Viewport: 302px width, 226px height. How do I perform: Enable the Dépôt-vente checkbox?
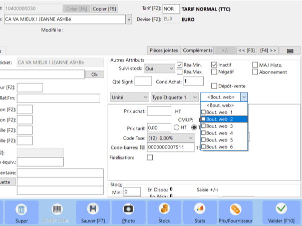[x=214, y=86]
